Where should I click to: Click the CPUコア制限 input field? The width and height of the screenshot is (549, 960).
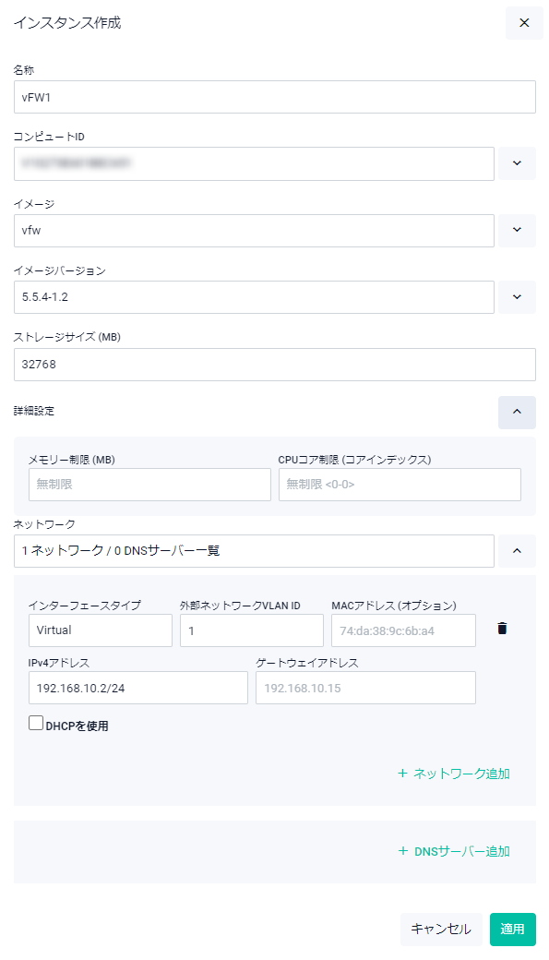(400, 485)
